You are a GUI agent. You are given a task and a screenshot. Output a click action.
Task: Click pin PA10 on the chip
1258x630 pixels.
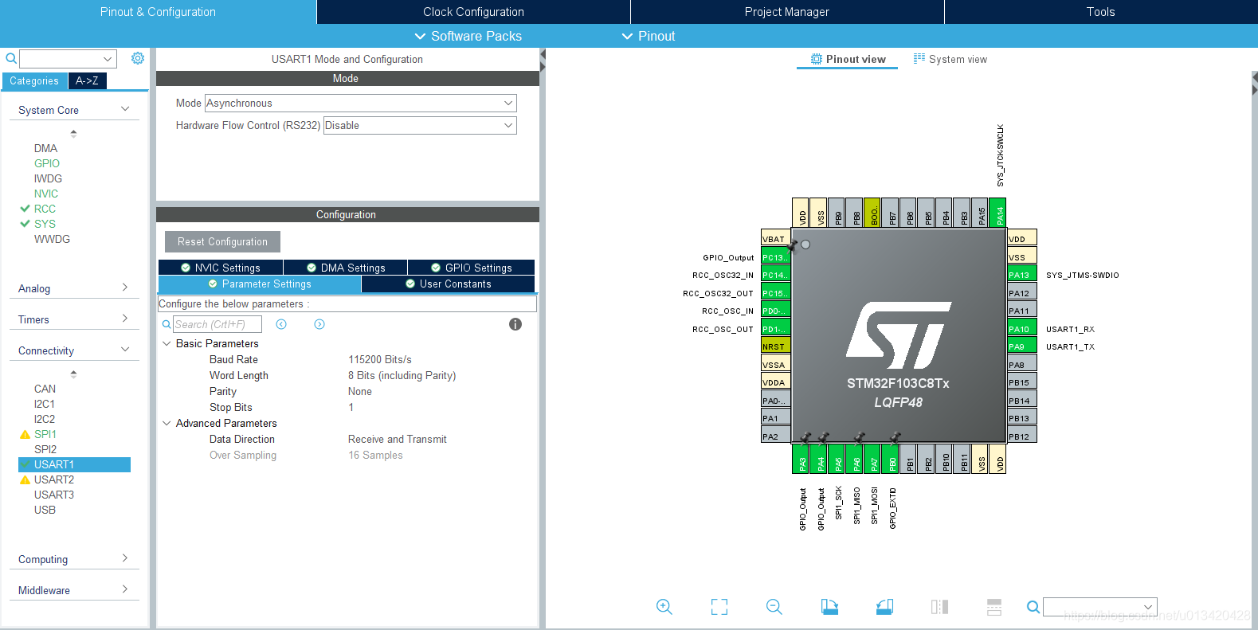[1022, 329]
